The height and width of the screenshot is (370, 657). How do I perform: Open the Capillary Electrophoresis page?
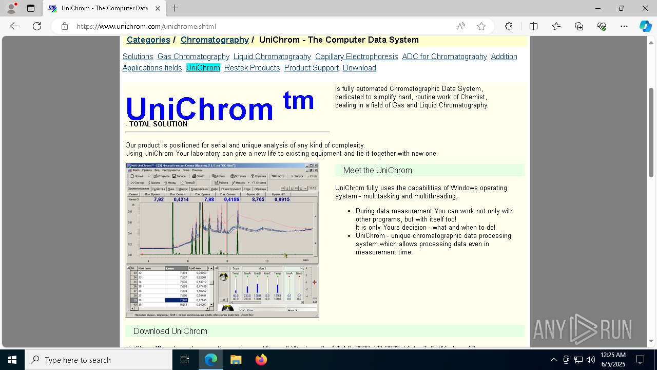pyautogui.click(x=357, y=57)
